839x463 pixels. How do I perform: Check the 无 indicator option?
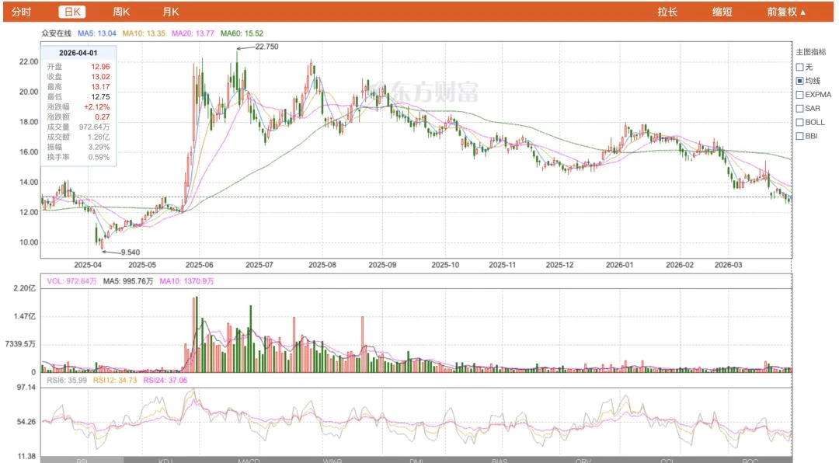click(x=799, y=67)
